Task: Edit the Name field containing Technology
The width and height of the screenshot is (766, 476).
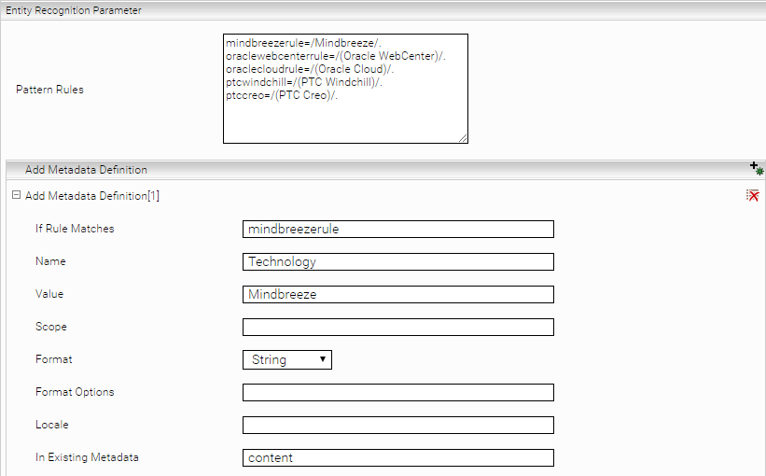Action: pyautogui.click(x=398, y=262)
